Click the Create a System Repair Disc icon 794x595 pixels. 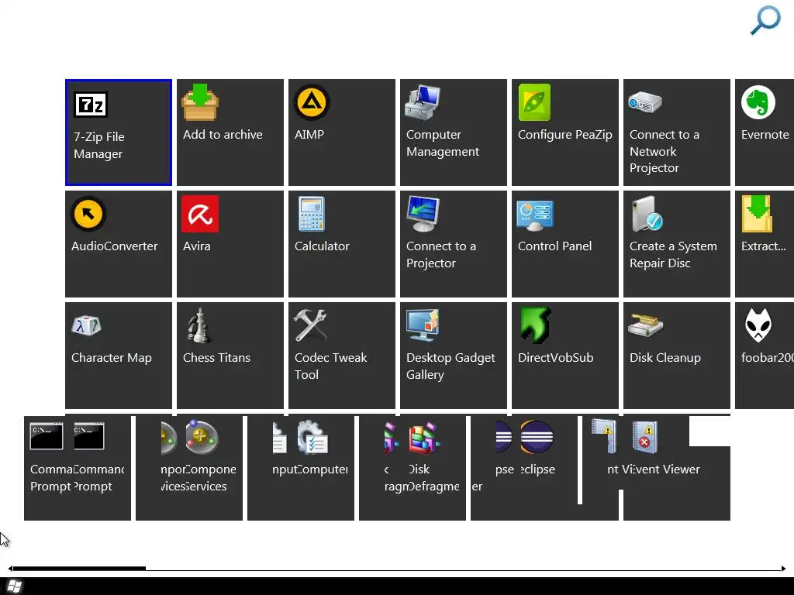pos(647,214)
